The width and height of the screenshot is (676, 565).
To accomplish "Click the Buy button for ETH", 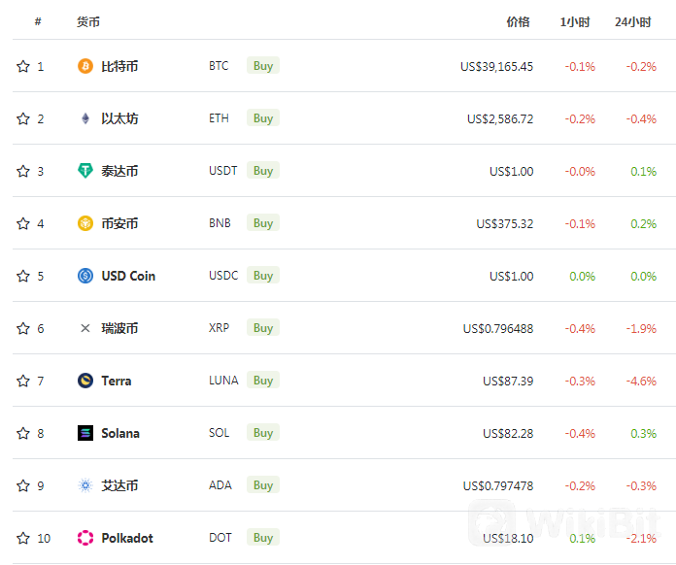I will (263, 118).
